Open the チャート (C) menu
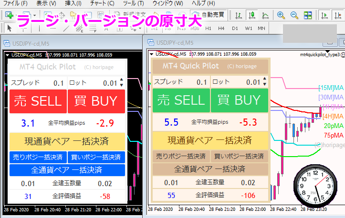 pos(102,3)
